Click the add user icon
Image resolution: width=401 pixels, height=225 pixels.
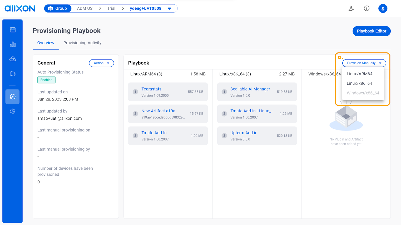(351, 8)
